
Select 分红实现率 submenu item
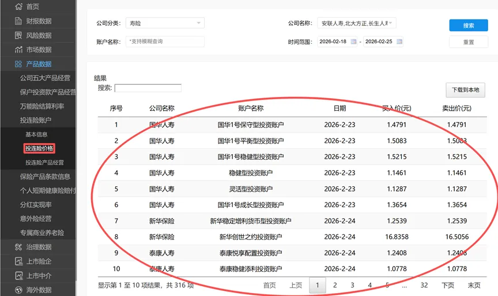coord(36,205)
